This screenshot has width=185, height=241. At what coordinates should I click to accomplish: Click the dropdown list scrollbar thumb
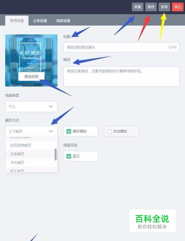(x=55, y=154)
